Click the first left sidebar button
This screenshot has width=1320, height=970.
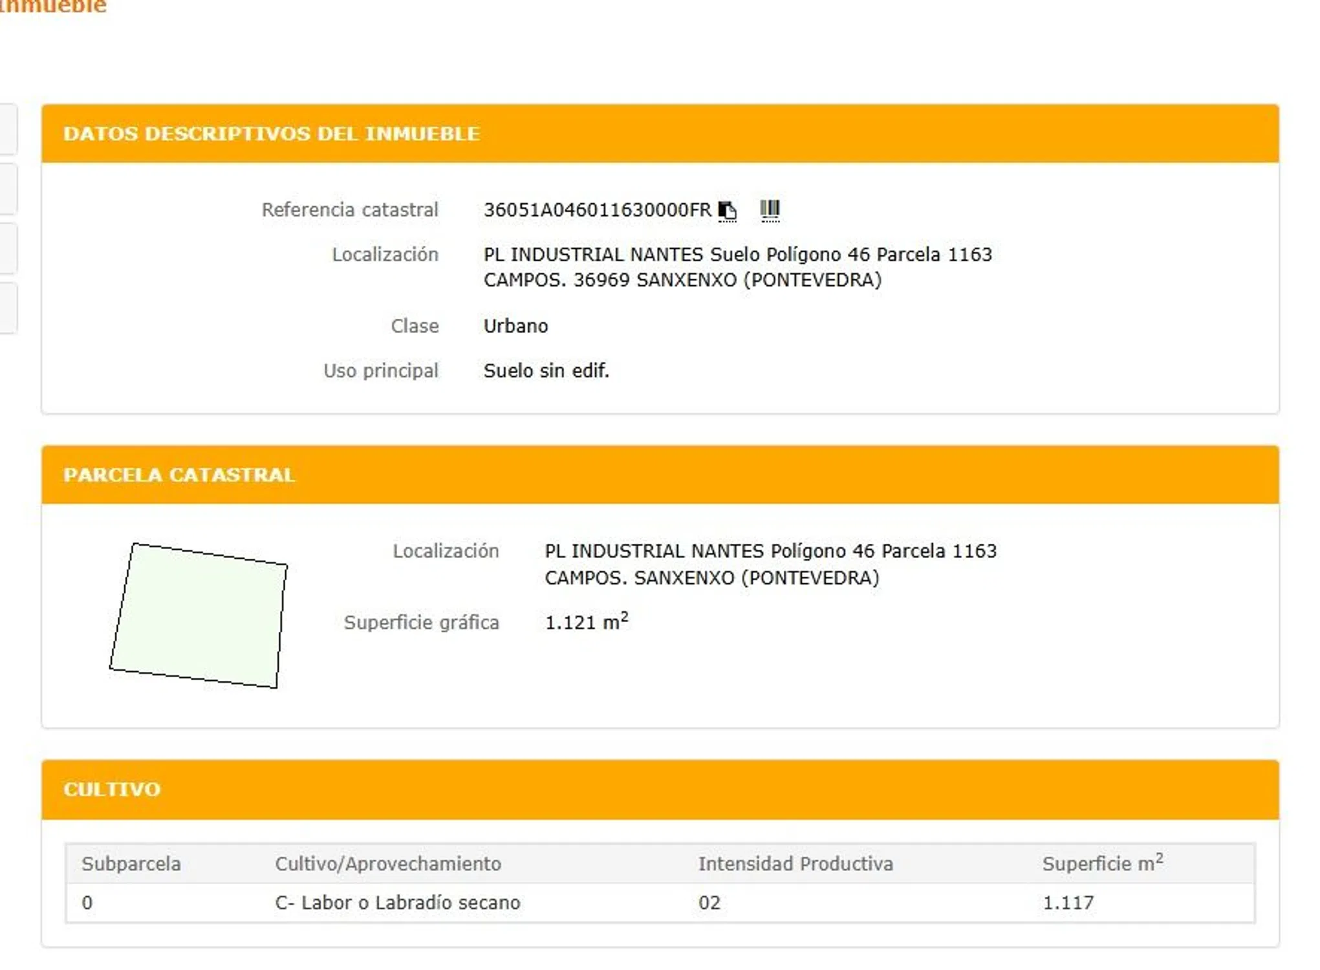click(8, 129)
